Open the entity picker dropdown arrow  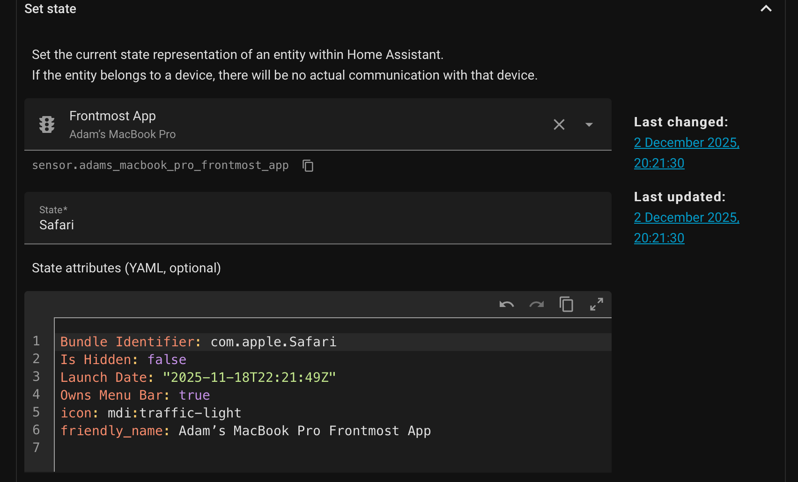589,124
